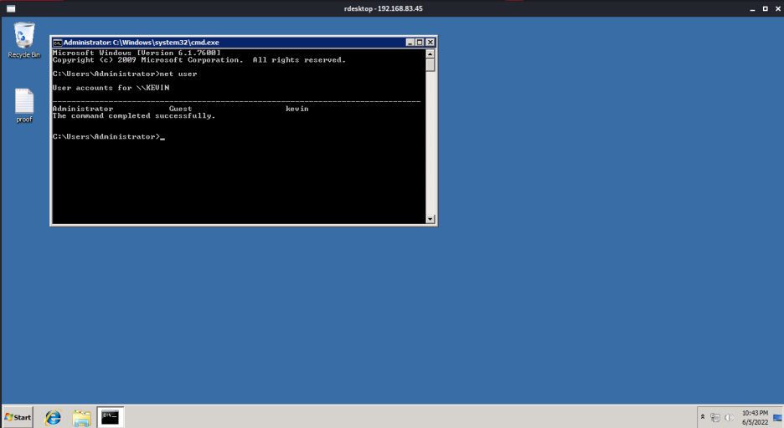The image size is (784, 428).
Task: Click 'User accounts for \\KEVIN' line
Action: click(111, 87)
